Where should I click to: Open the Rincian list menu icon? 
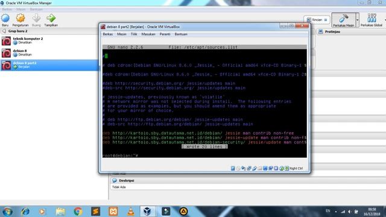(x=326, y=20)
